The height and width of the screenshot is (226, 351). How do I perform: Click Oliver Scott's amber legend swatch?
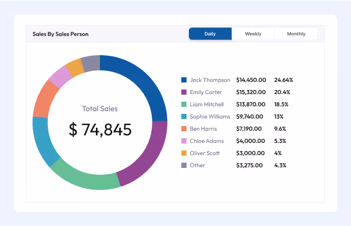tap(184, 153)
